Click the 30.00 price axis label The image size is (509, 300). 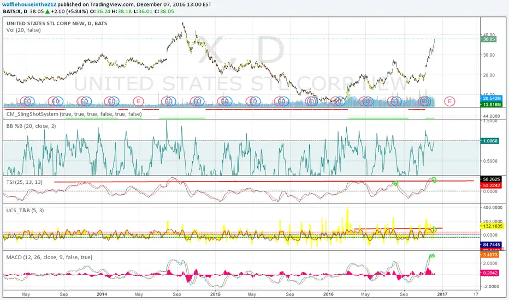coord(489,55)
